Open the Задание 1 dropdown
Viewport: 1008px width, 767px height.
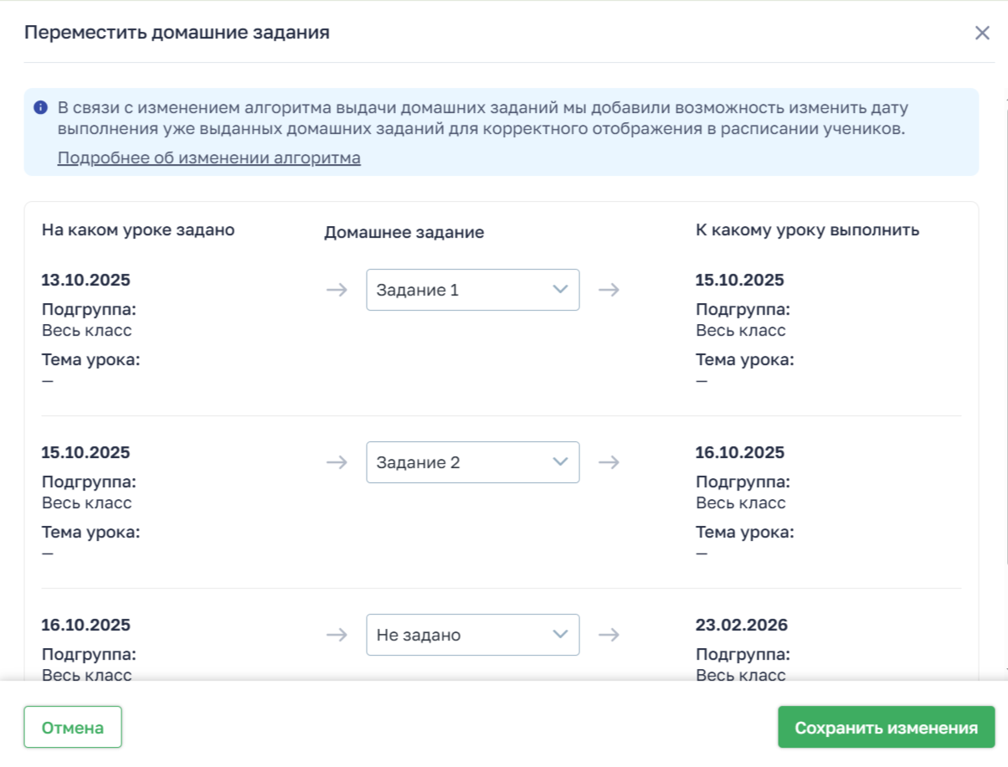click(472, 291)
